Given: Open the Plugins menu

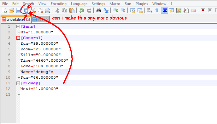Looking at the screenshot, I should [142, 4].
